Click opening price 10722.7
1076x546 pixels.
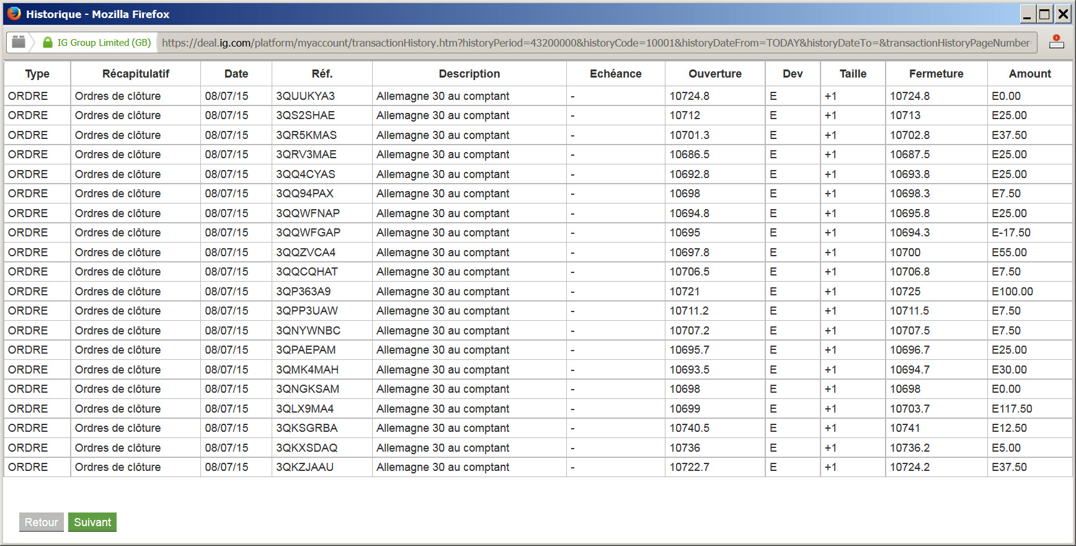tap(690, 467)
